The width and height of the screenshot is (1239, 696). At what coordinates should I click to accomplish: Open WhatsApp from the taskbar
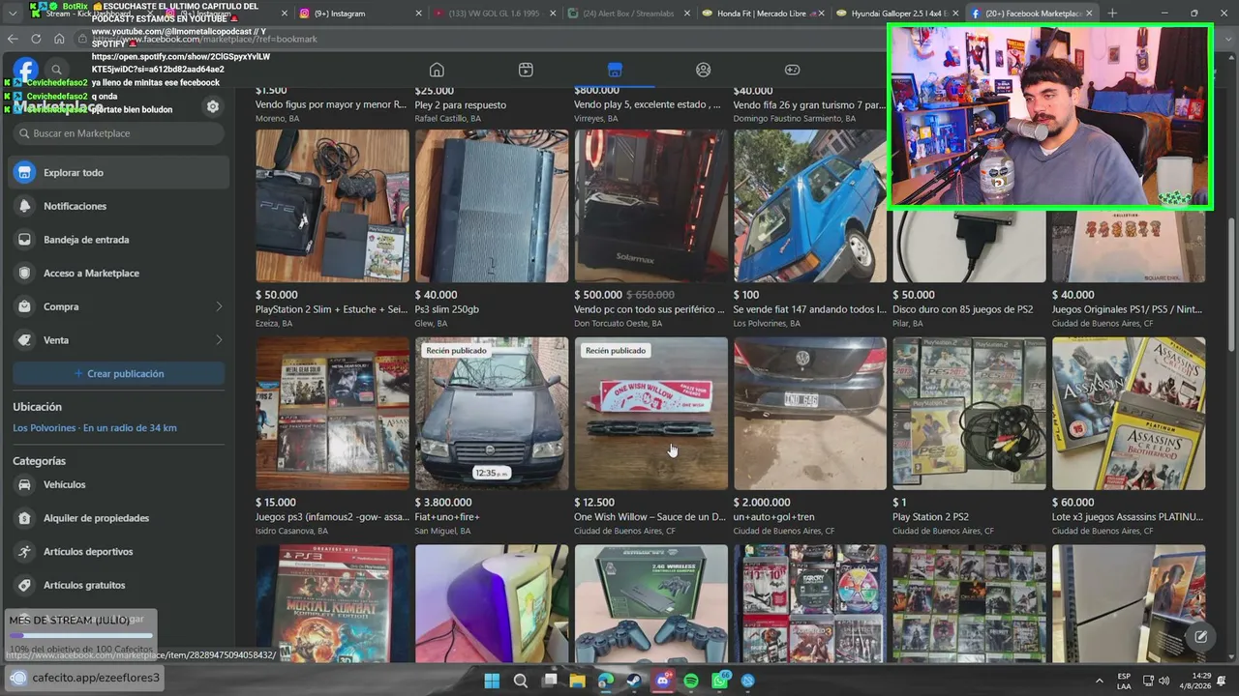pos(720,681)
